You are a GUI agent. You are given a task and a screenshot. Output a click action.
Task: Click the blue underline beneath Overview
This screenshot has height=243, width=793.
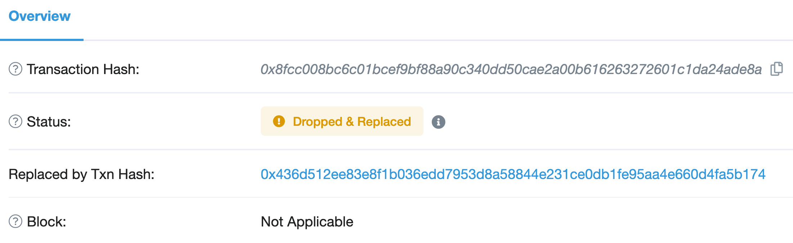pos(42,41)
